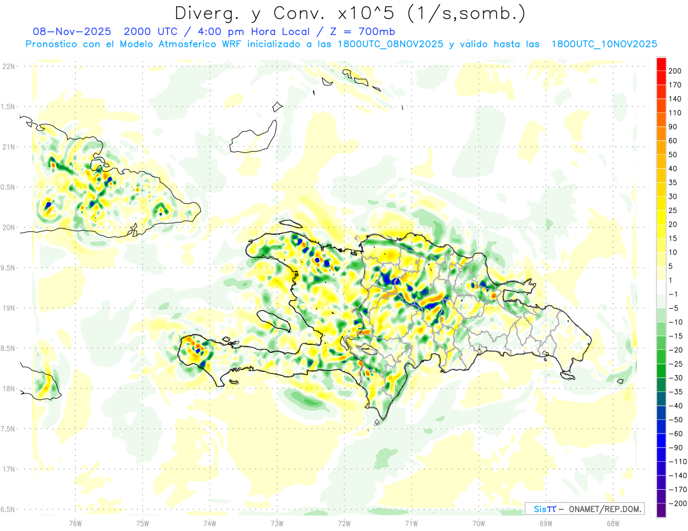Click the -60 value on the color legend
The width and height of the screenshot is (688, 531).
(x=676, y=434)
